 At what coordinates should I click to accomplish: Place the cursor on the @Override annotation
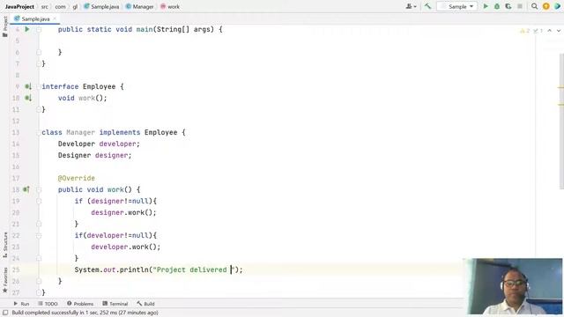[x=77, y=178]
